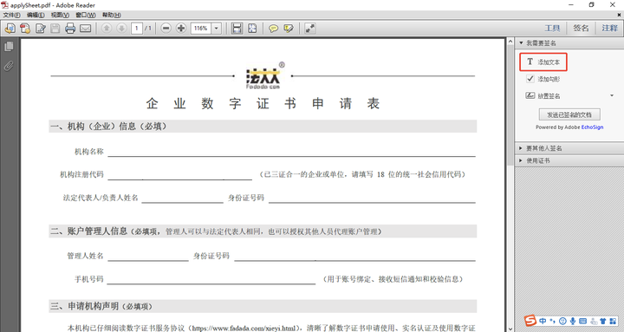Open the zoom percentage dropdown arrow

click(217, 29)
